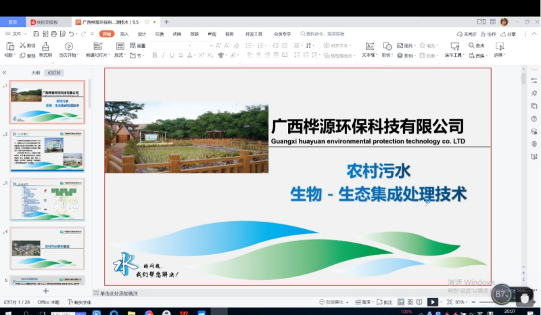
Task: Switch to the Insert (插入) ribbon tab
Action: (x=124, y=34)
